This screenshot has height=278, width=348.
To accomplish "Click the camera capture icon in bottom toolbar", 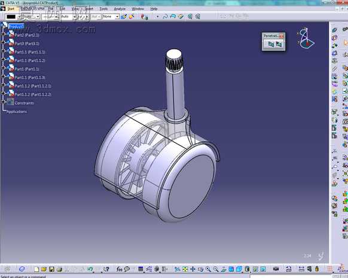I will [276, 270].
